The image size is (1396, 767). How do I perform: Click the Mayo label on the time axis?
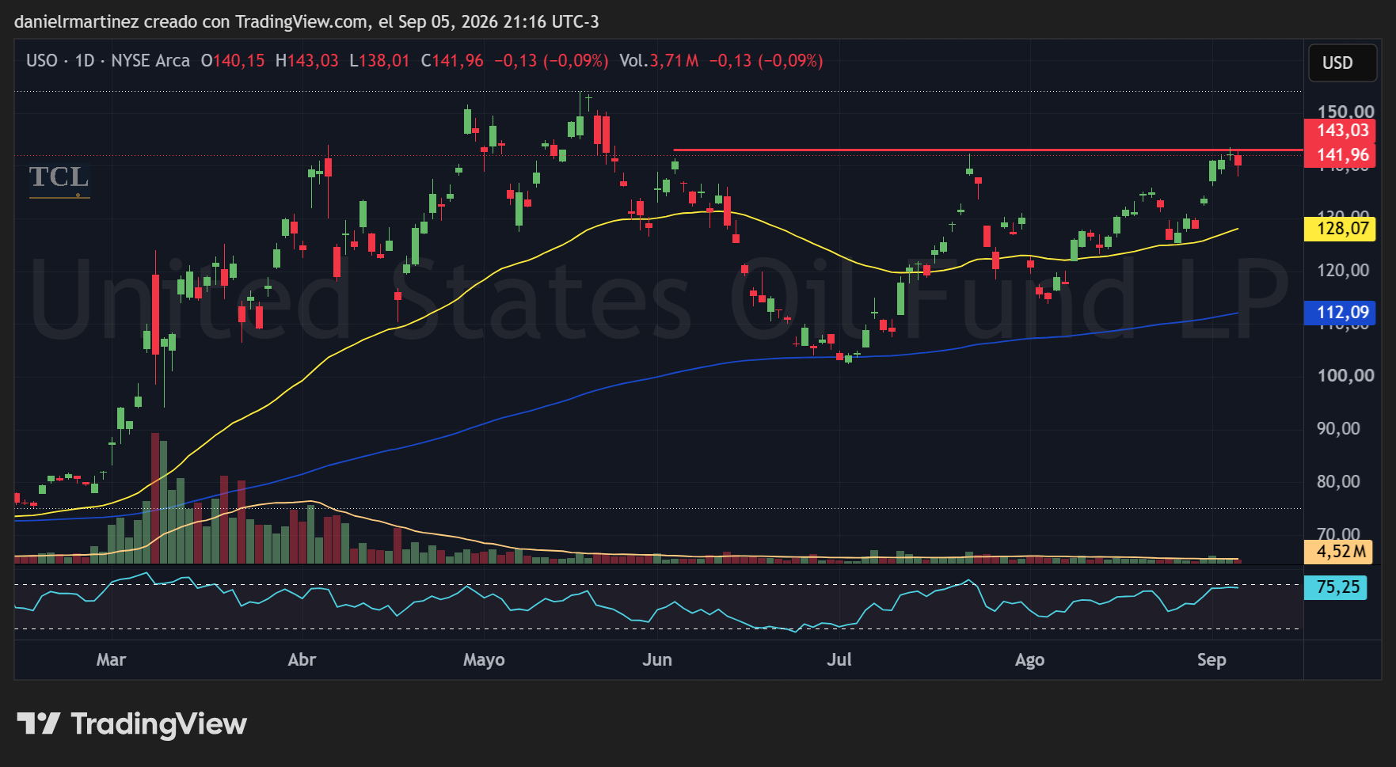click(484, 659)
